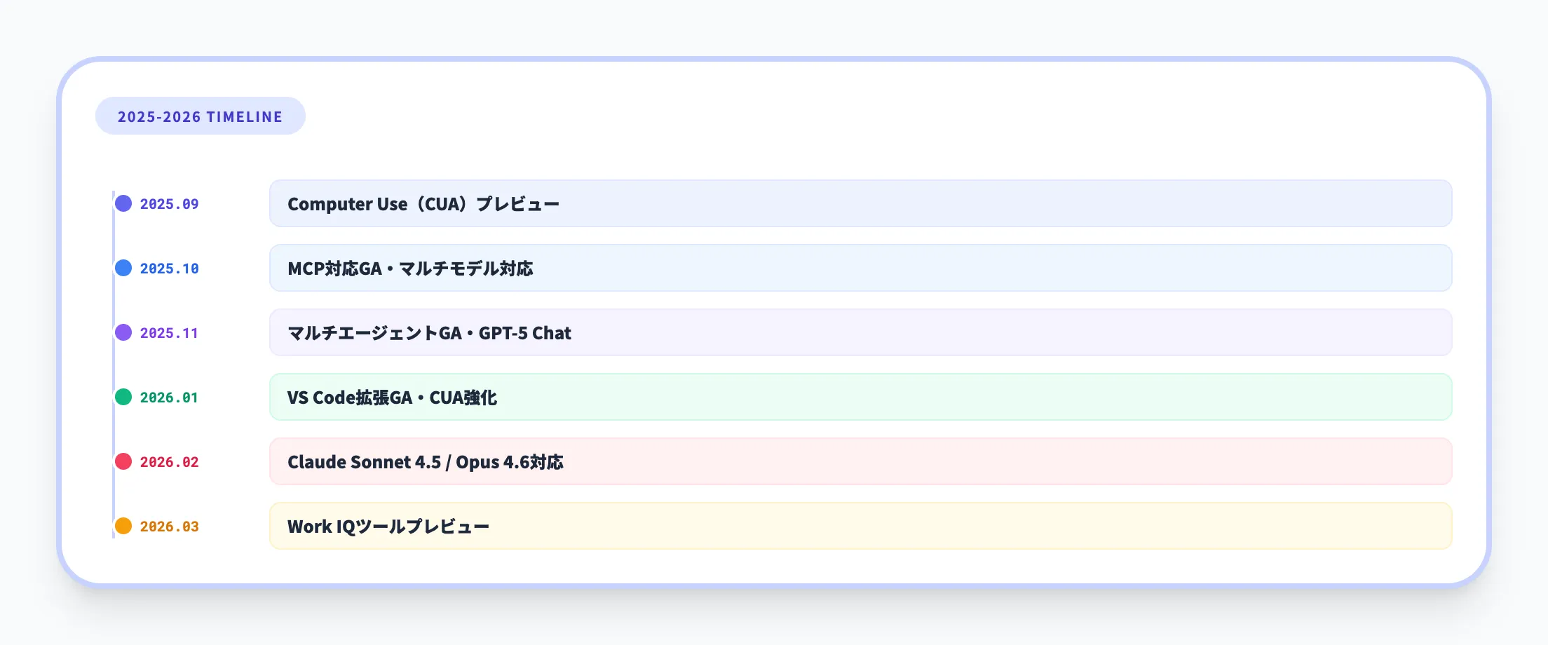Select the 2026.03 date label
Screen dimensions: 1548x645
click(169, 527)
